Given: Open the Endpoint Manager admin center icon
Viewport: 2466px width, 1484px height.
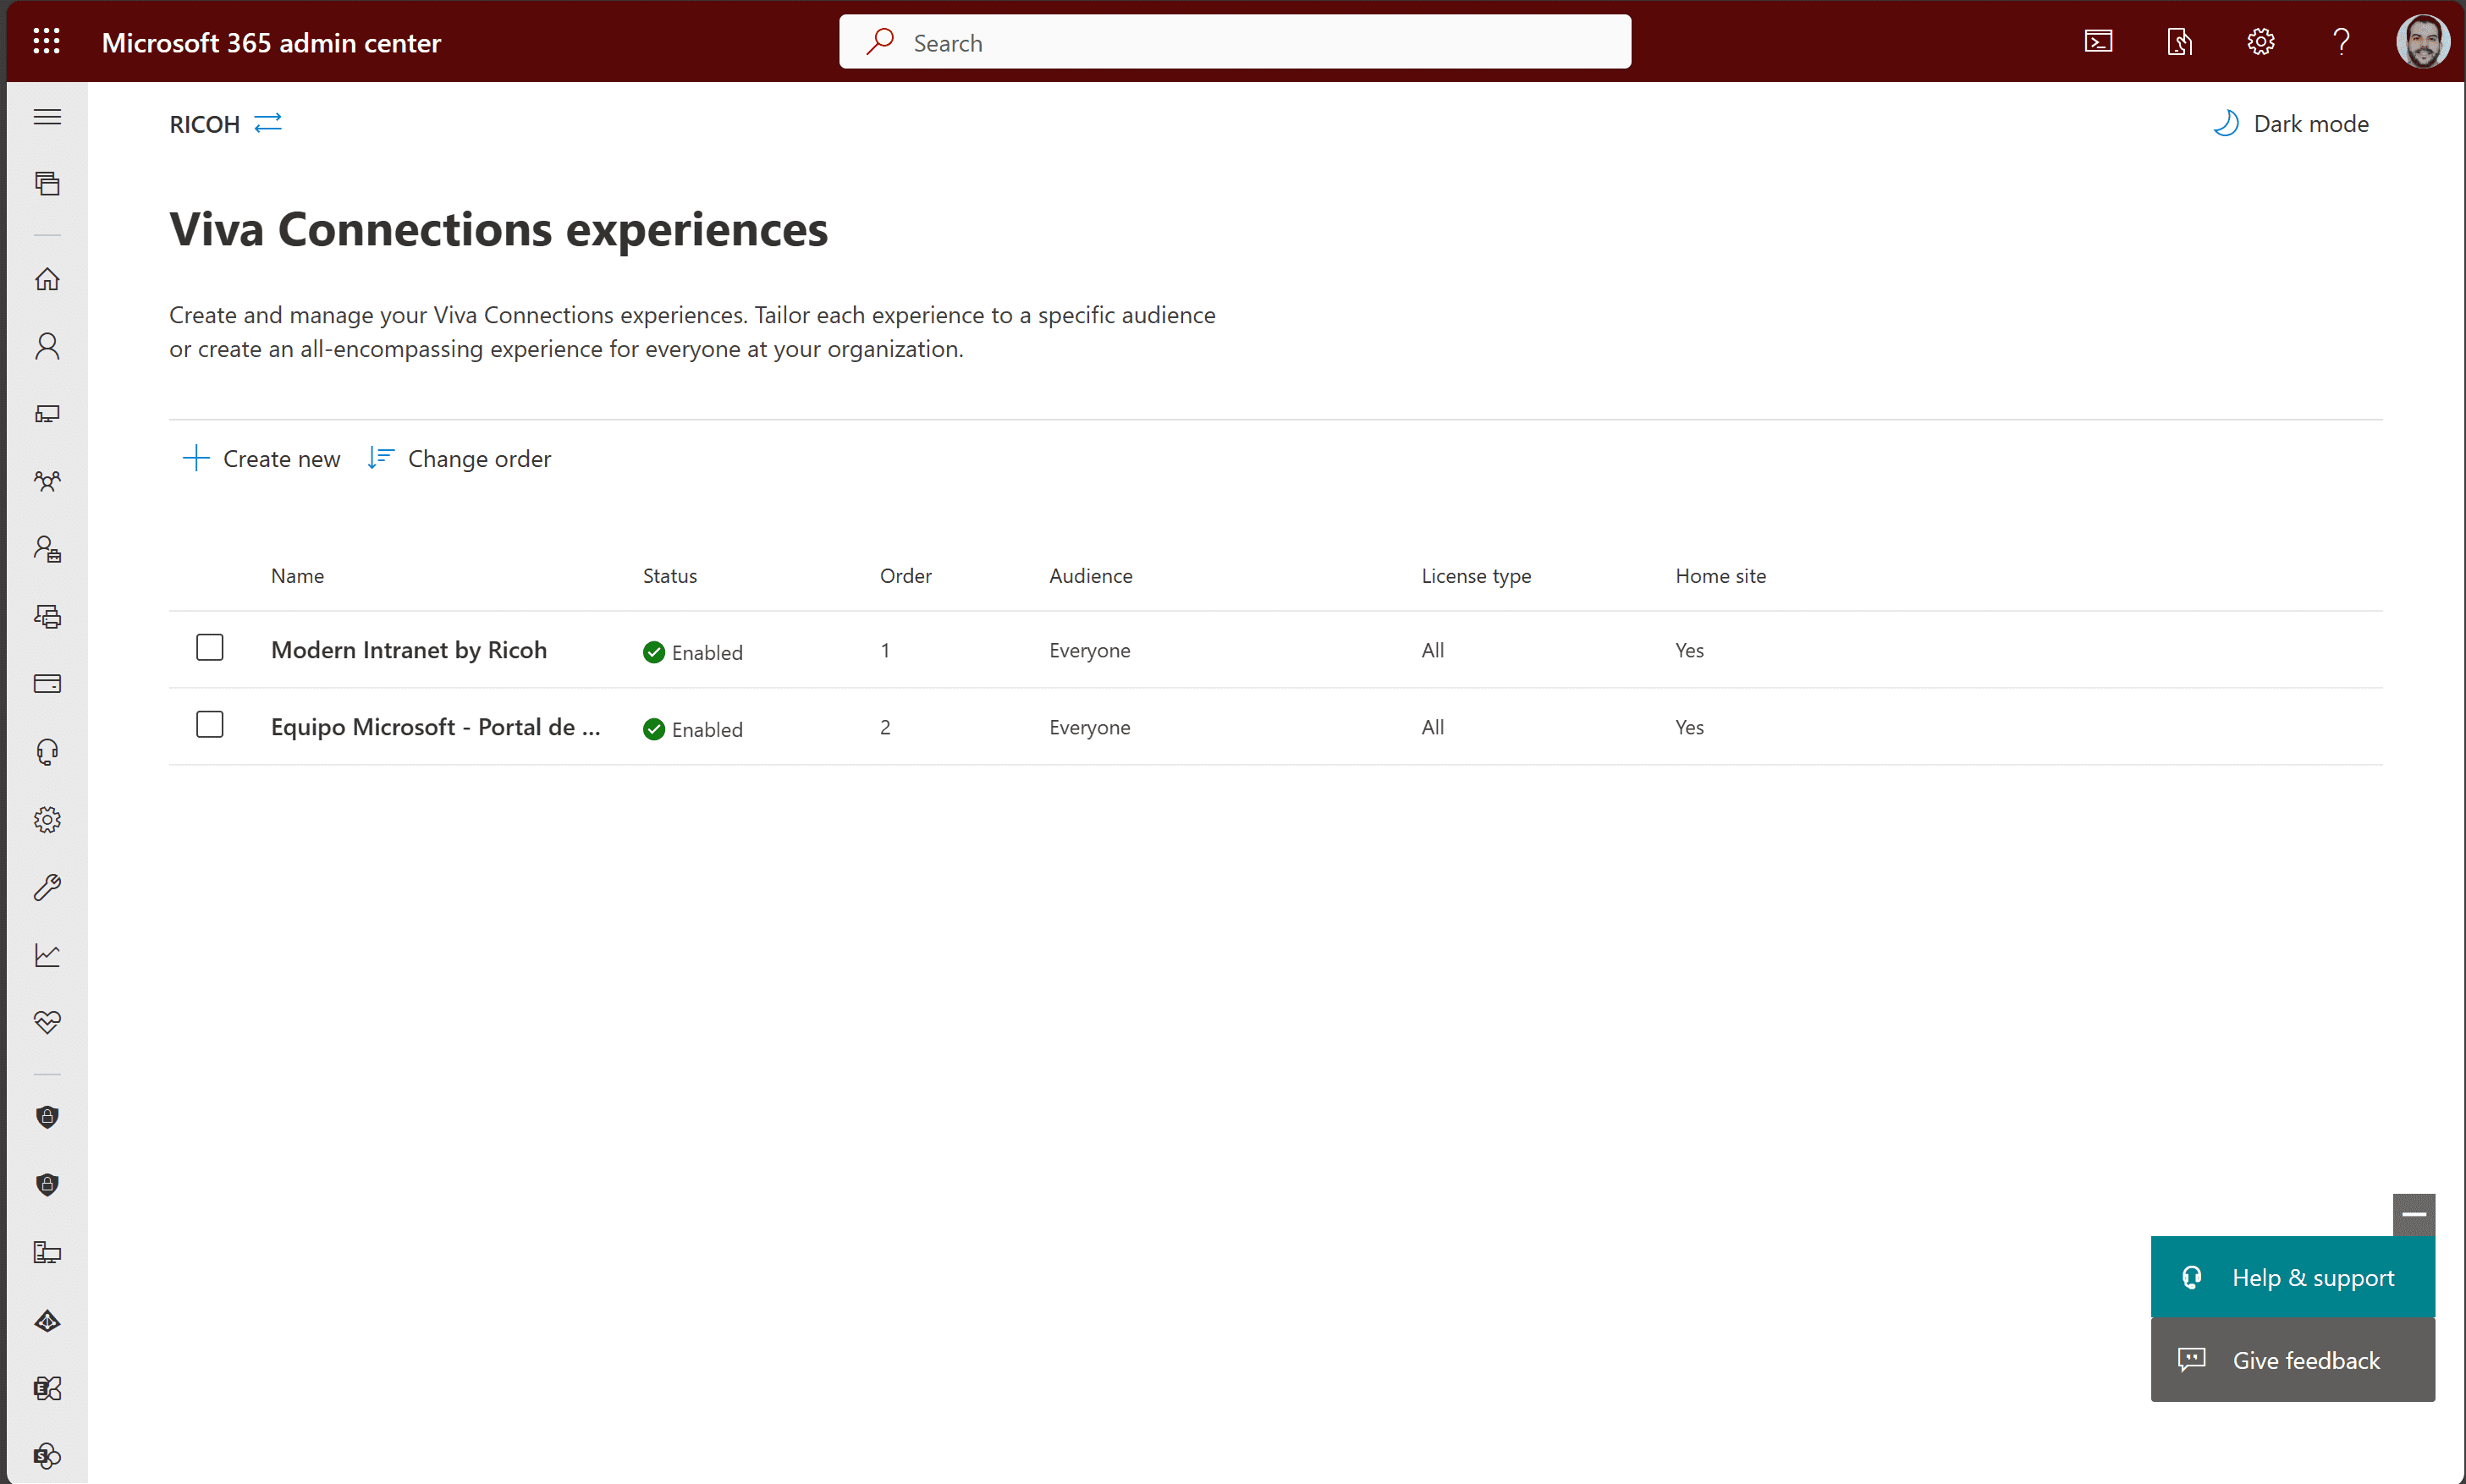Looking at the screenshot, I should [x=47, y=1253].
